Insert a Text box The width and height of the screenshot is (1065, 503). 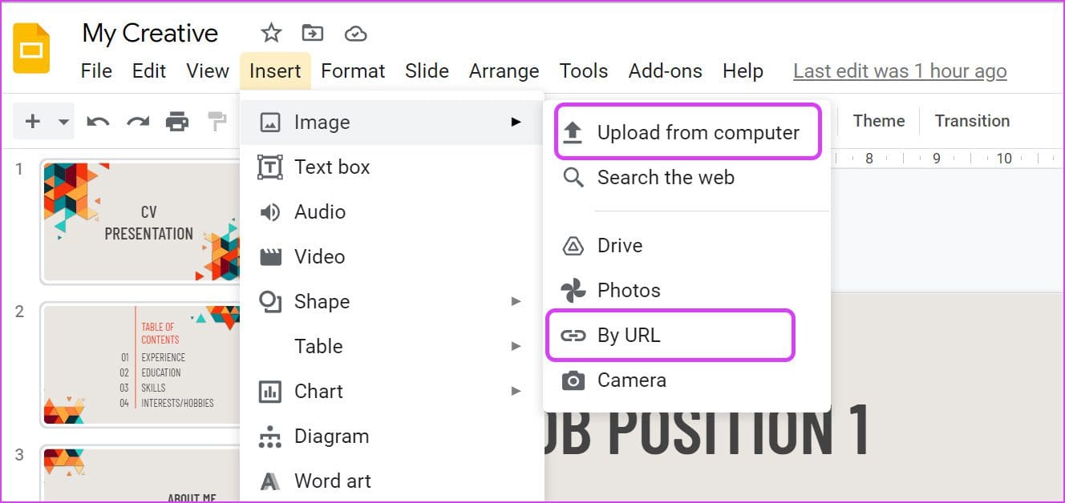tap(392, 167)
